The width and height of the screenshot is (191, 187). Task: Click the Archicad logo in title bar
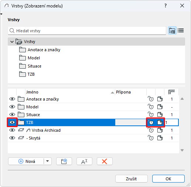6,6
